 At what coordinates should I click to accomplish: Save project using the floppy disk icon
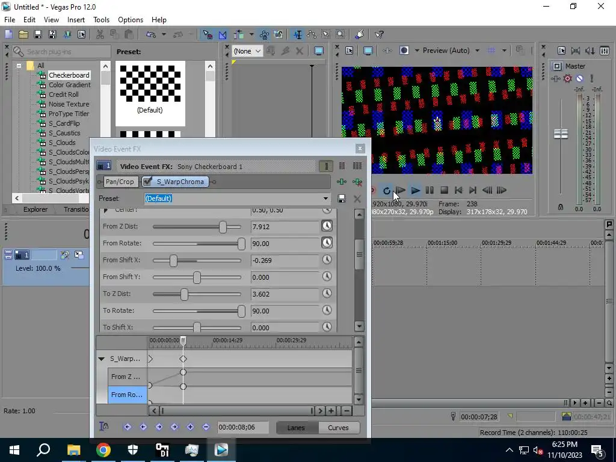coord(38,34)
